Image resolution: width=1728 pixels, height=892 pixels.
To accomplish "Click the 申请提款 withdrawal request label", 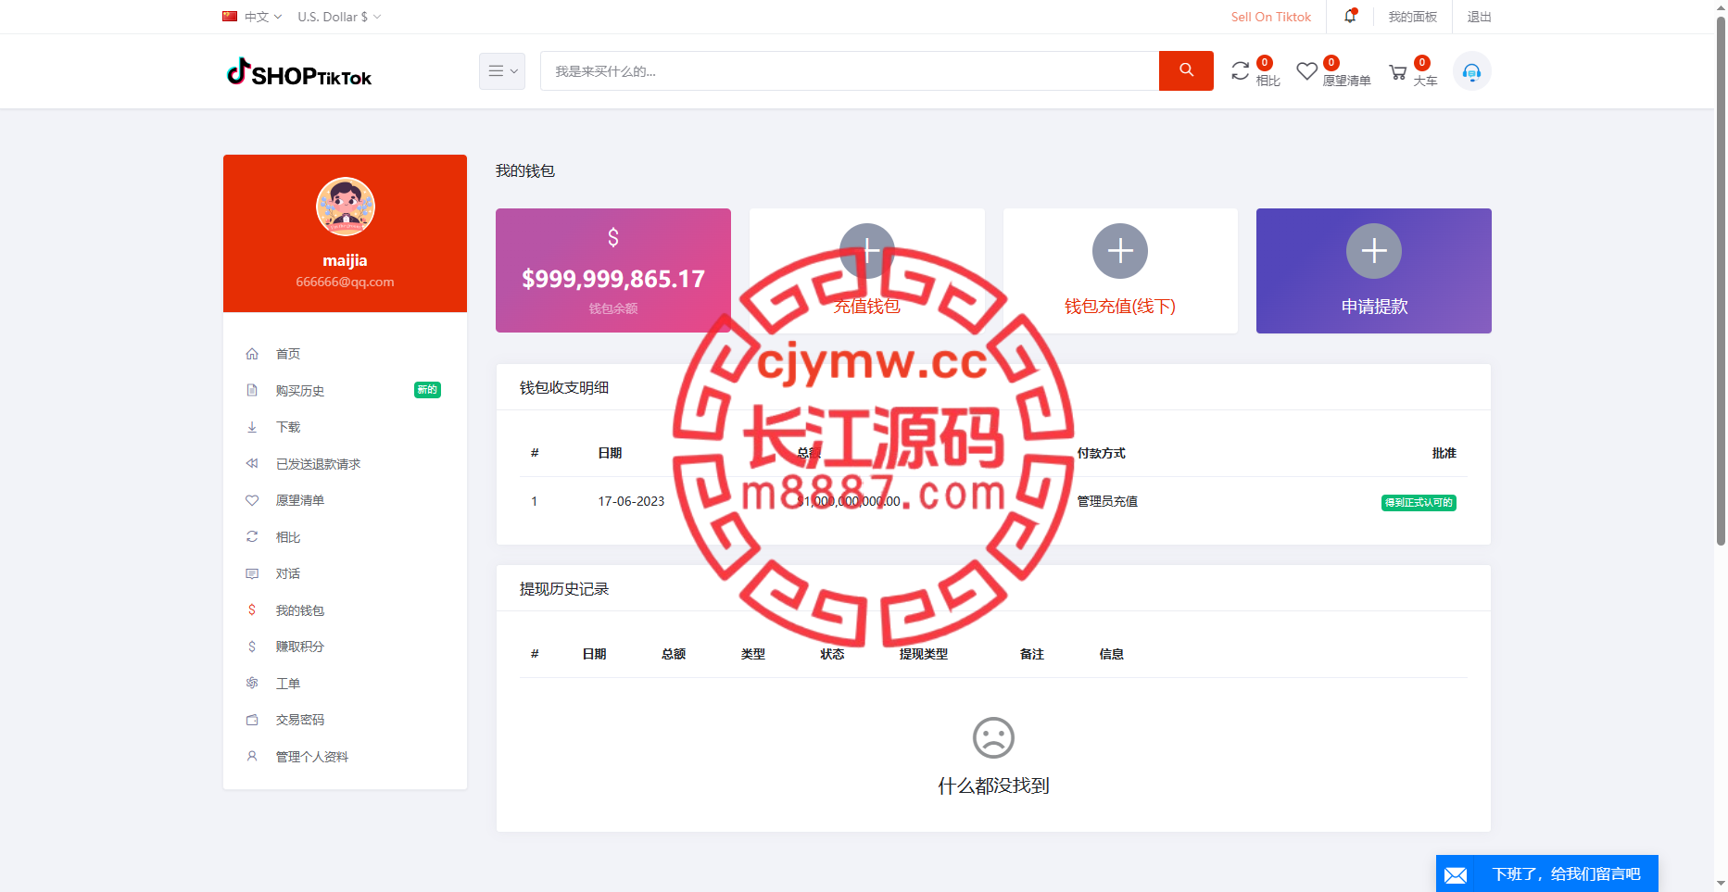I will tap(1374, 307).
